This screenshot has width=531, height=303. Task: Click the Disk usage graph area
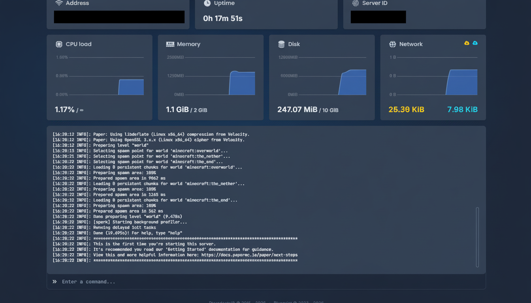point(322,76)
